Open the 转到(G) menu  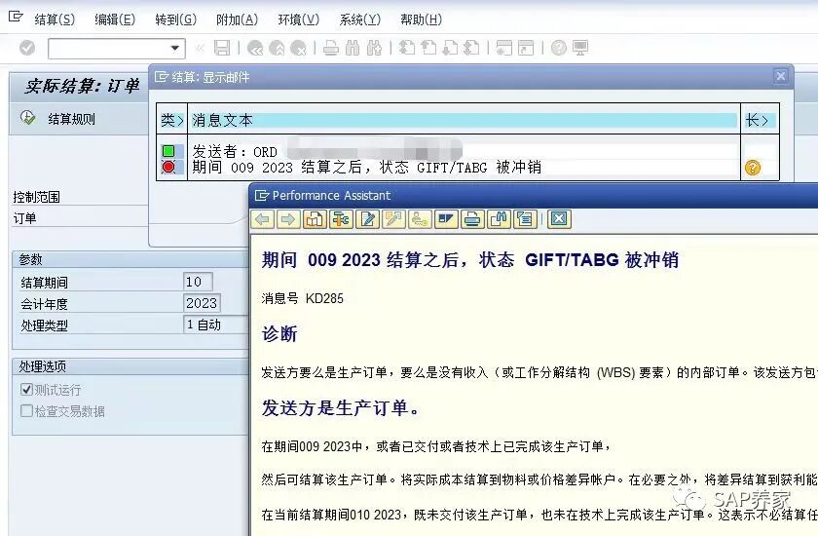176,19
